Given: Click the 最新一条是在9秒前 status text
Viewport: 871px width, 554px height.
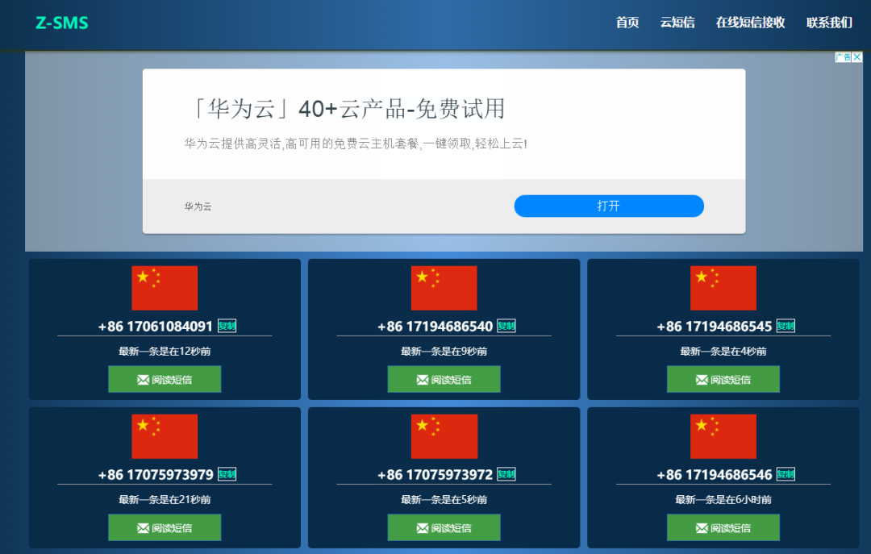Looking at the screenshot, I should tap(444, 351).
